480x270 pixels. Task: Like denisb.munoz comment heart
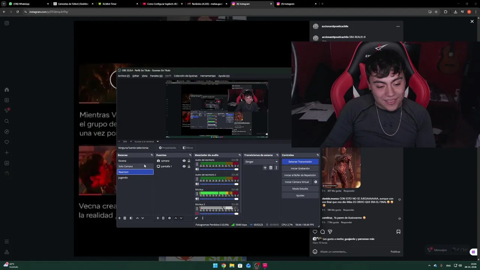[399, 200]
